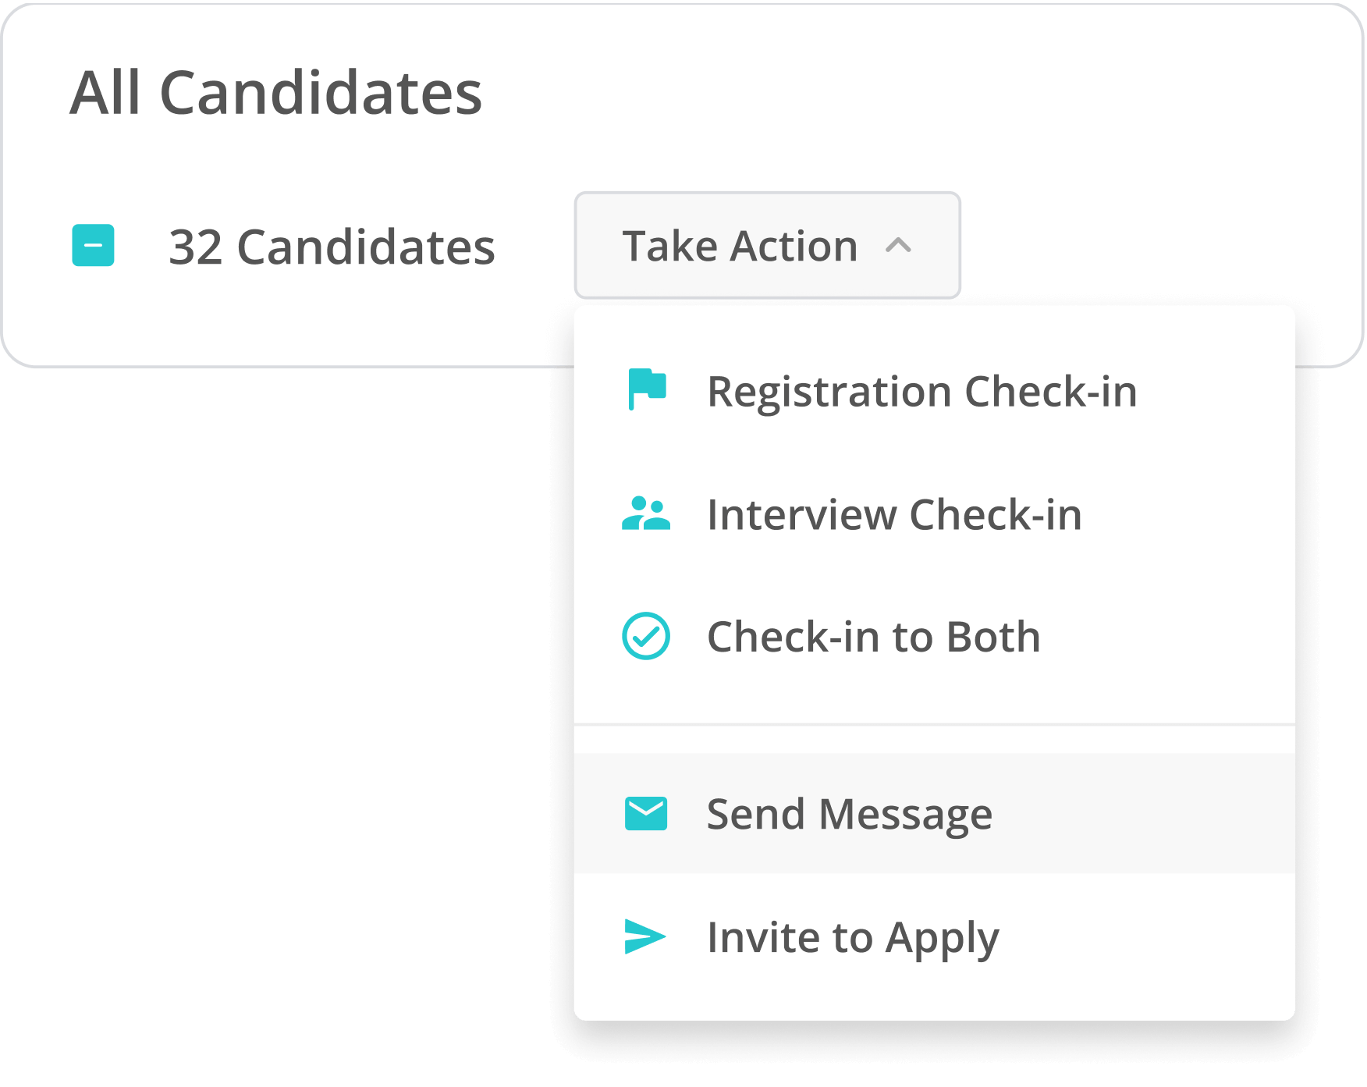Toggle the select-all candidates checkbox
Image resolution: width=1367 pixels, height=1087 pixels.
pos(93,245)
